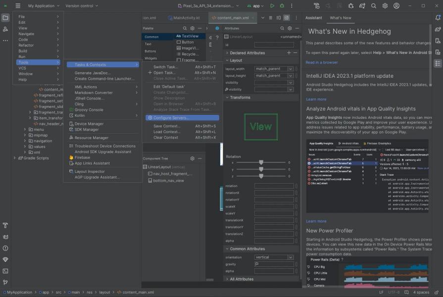Select Layout Inspector menu item
Viewport: 443px width, 297px height.
[103, 172]
